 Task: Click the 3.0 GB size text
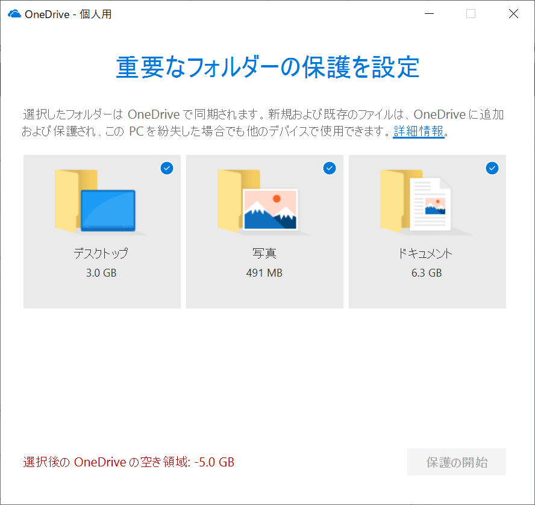[101, 273]
